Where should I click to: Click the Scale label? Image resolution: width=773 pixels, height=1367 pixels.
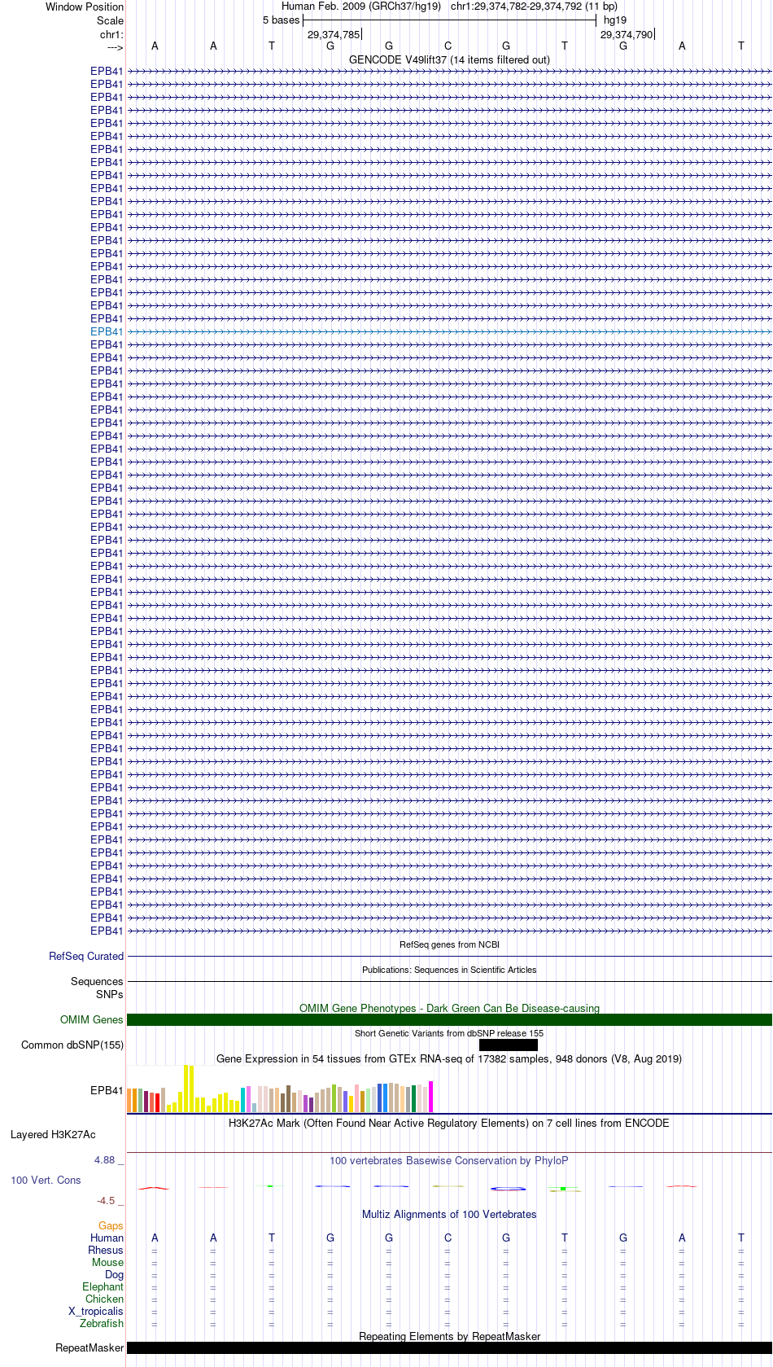coord(110,20)
